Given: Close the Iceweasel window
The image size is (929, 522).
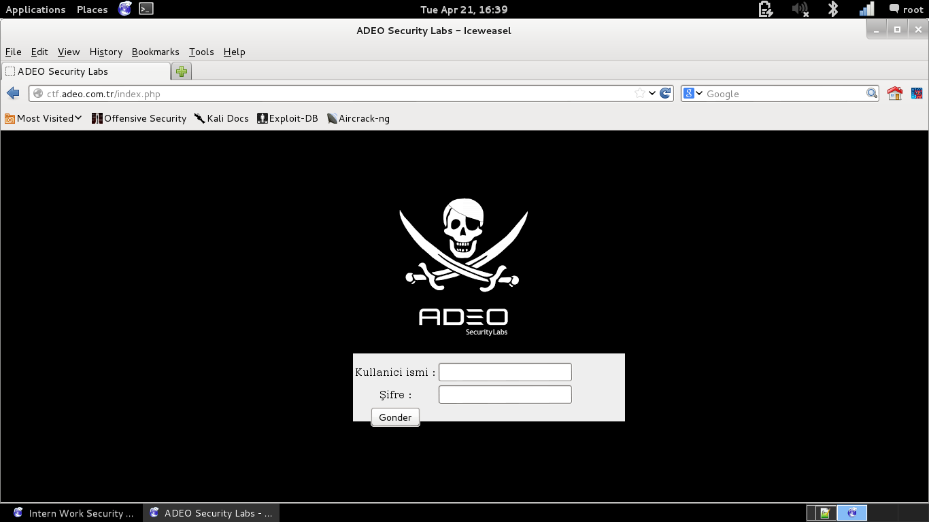Looking at the screenshot, I should tap(918, 30).
